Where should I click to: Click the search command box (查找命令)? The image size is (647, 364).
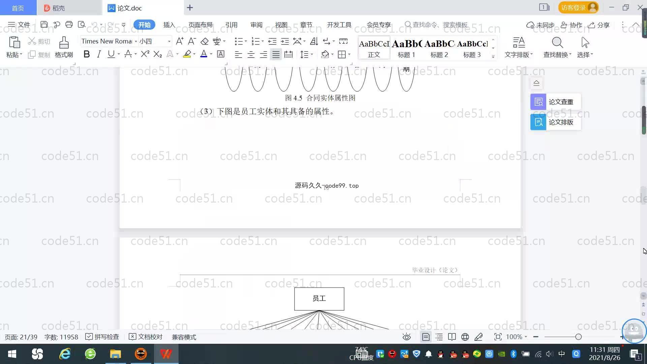pos(437,25)
